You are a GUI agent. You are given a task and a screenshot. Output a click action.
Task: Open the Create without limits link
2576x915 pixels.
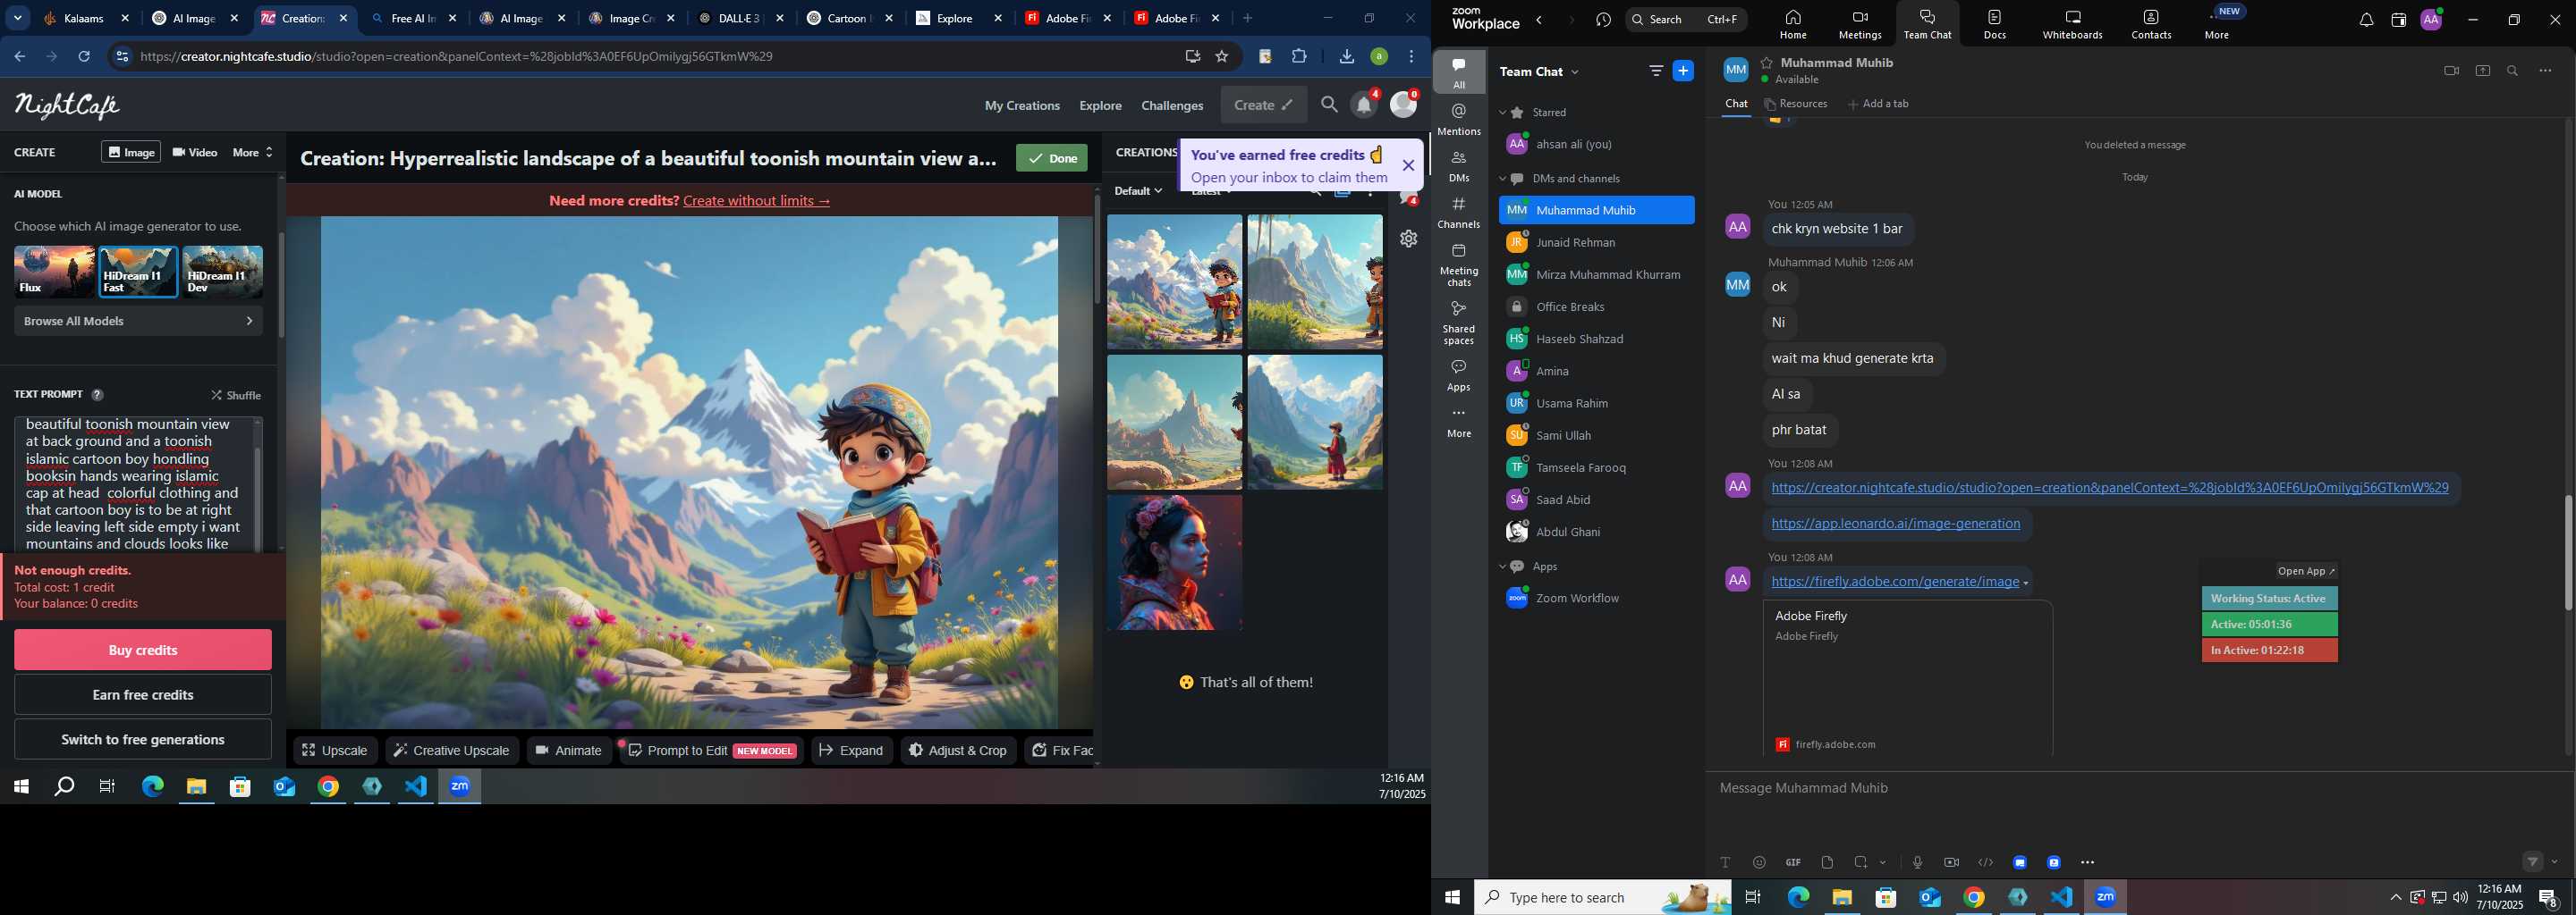pyautogui.click(x=757, y=201)
